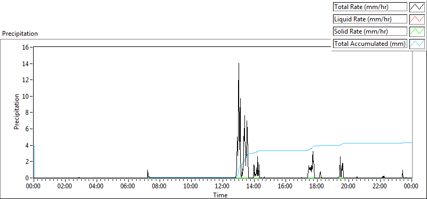Click the 18:00 time axis label
427x199 pixels.
(317, 186)
